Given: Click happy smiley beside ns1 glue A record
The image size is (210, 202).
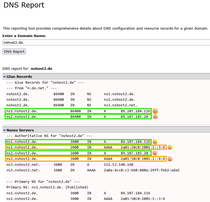Looking at the screenshot, I should [x=155, y=111].
